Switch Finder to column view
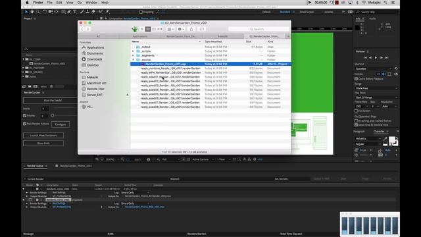This screenshot has width=421, height=237. [154, 29]
